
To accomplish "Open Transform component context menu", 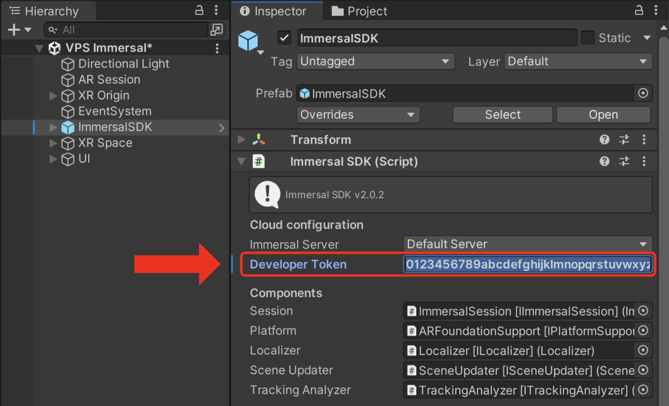I will (x=644, y=139).
